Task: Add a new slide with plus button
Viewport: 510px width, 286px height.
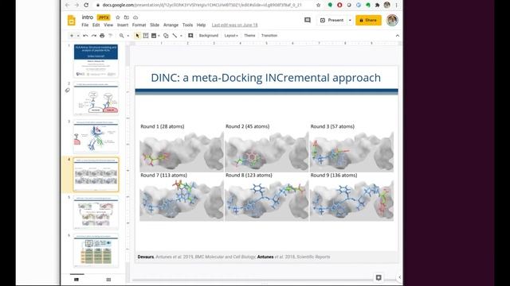Action: [x=72, y=36]
